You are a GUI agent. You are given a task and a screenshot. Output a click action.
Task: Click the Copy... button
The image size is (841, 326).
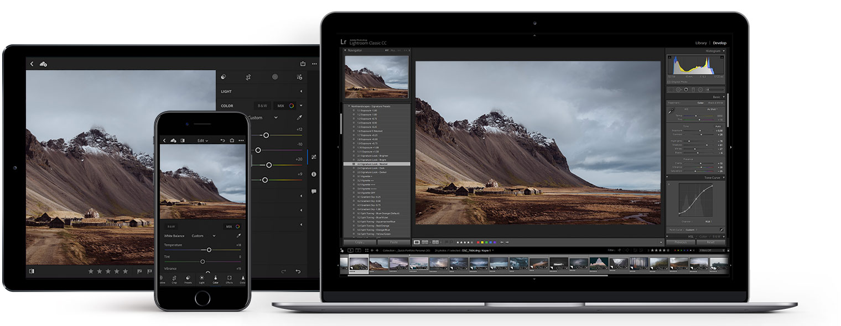point(359,241)
